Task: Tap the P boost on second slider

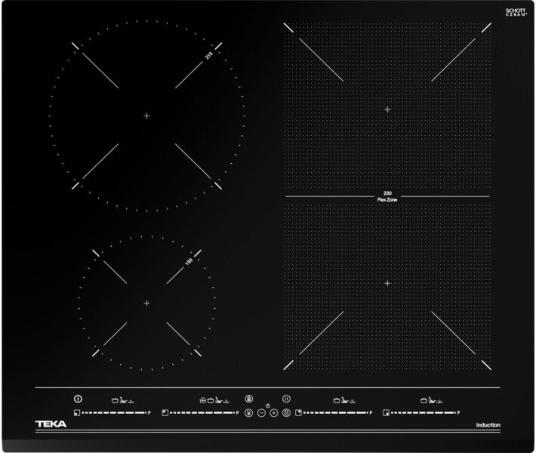Action: (x=237, y=413)
